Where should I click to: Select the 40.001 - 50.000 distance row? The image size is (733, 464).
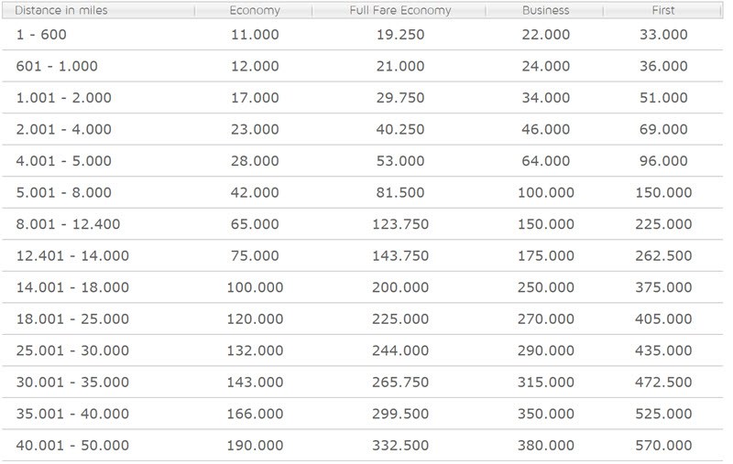[x=362, y=446]
